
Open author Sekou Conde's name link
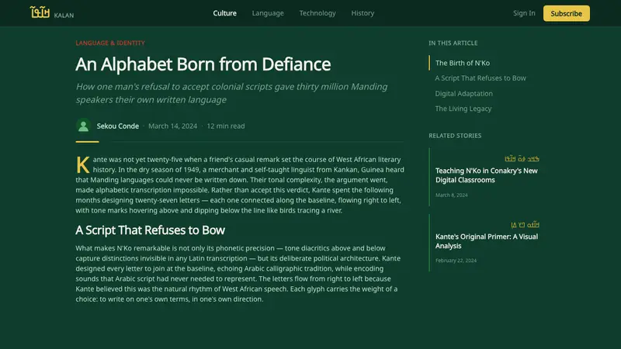118,126
